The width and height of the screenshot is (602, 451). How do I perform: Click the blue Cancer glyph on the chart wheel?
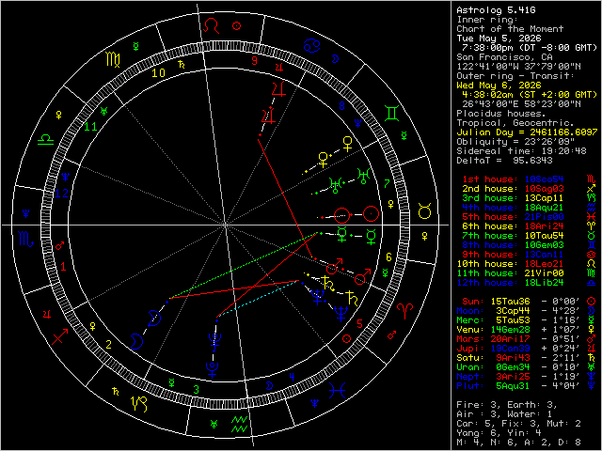(312, 45)
